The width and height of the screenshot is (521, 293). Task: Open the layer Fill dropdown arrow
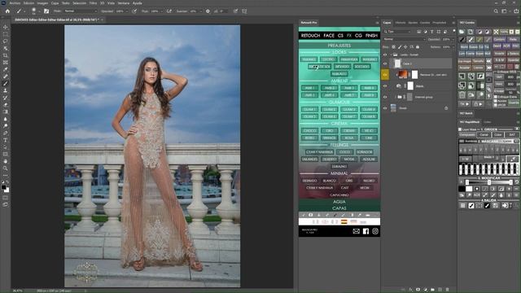(453, 47)
